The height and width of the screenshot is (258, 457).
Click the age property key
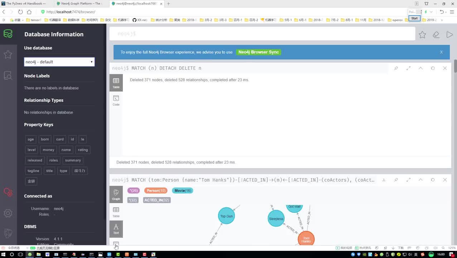point(31,139)
